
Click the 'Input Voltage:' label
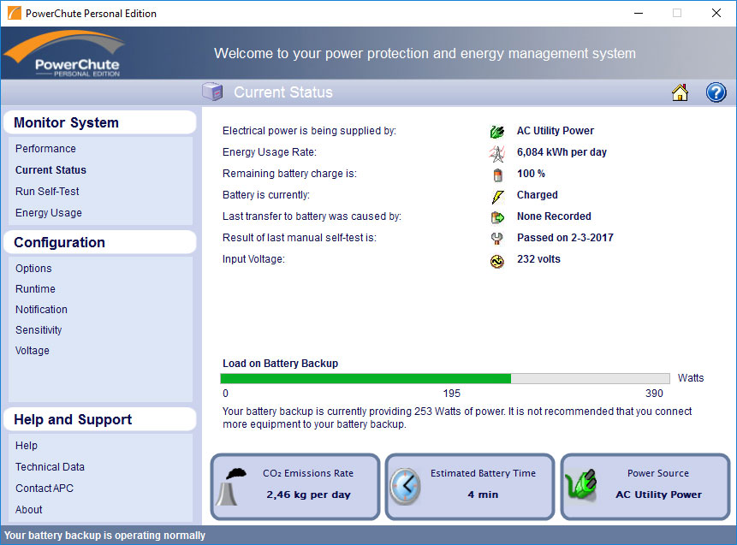254,259
